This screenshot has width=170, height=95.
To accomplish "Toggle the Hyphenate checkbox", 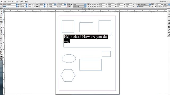I will [138, 7].
